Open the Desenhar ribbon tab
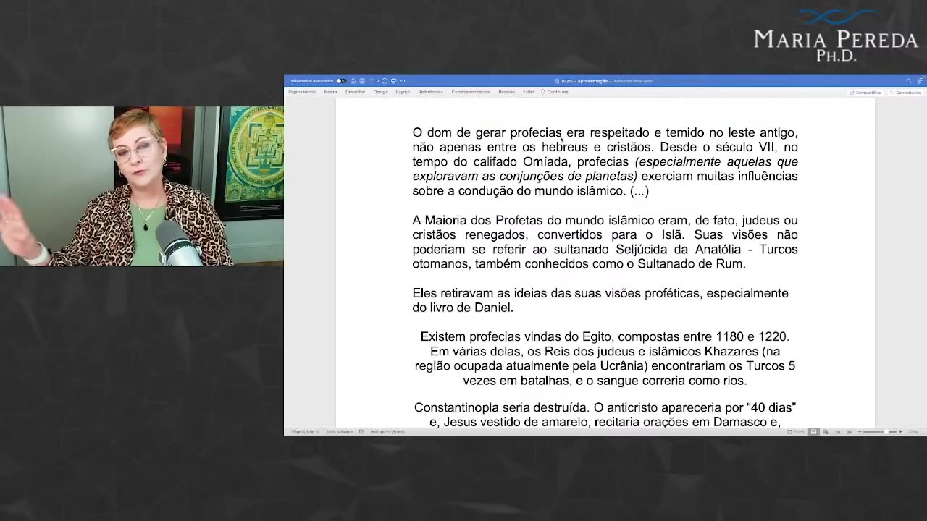The width and height of the screenshot is (927, 521). 355,92
